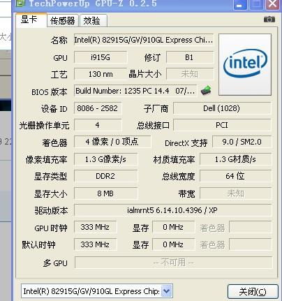Click 显存 0 MHz field in 默认时钟 row
The width and height of the screenshot is (282, 301).
(174, 244)
